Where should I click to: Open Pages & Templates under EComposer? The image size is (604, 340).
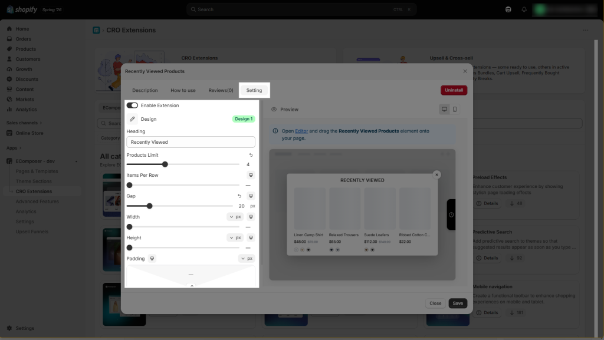coord(37,171)
